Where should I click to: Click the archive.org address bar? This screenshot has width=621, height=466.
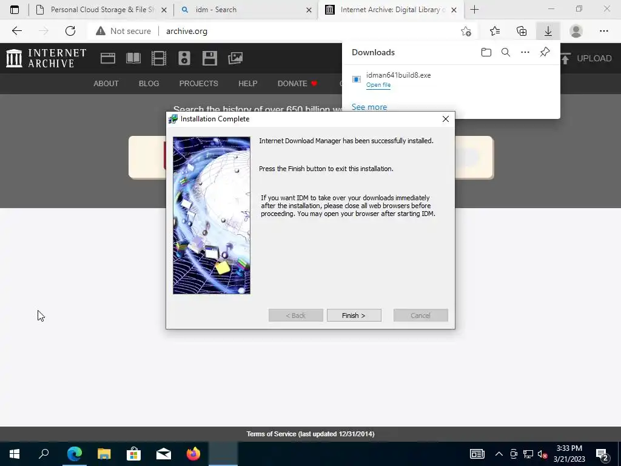tap(187, 31)
